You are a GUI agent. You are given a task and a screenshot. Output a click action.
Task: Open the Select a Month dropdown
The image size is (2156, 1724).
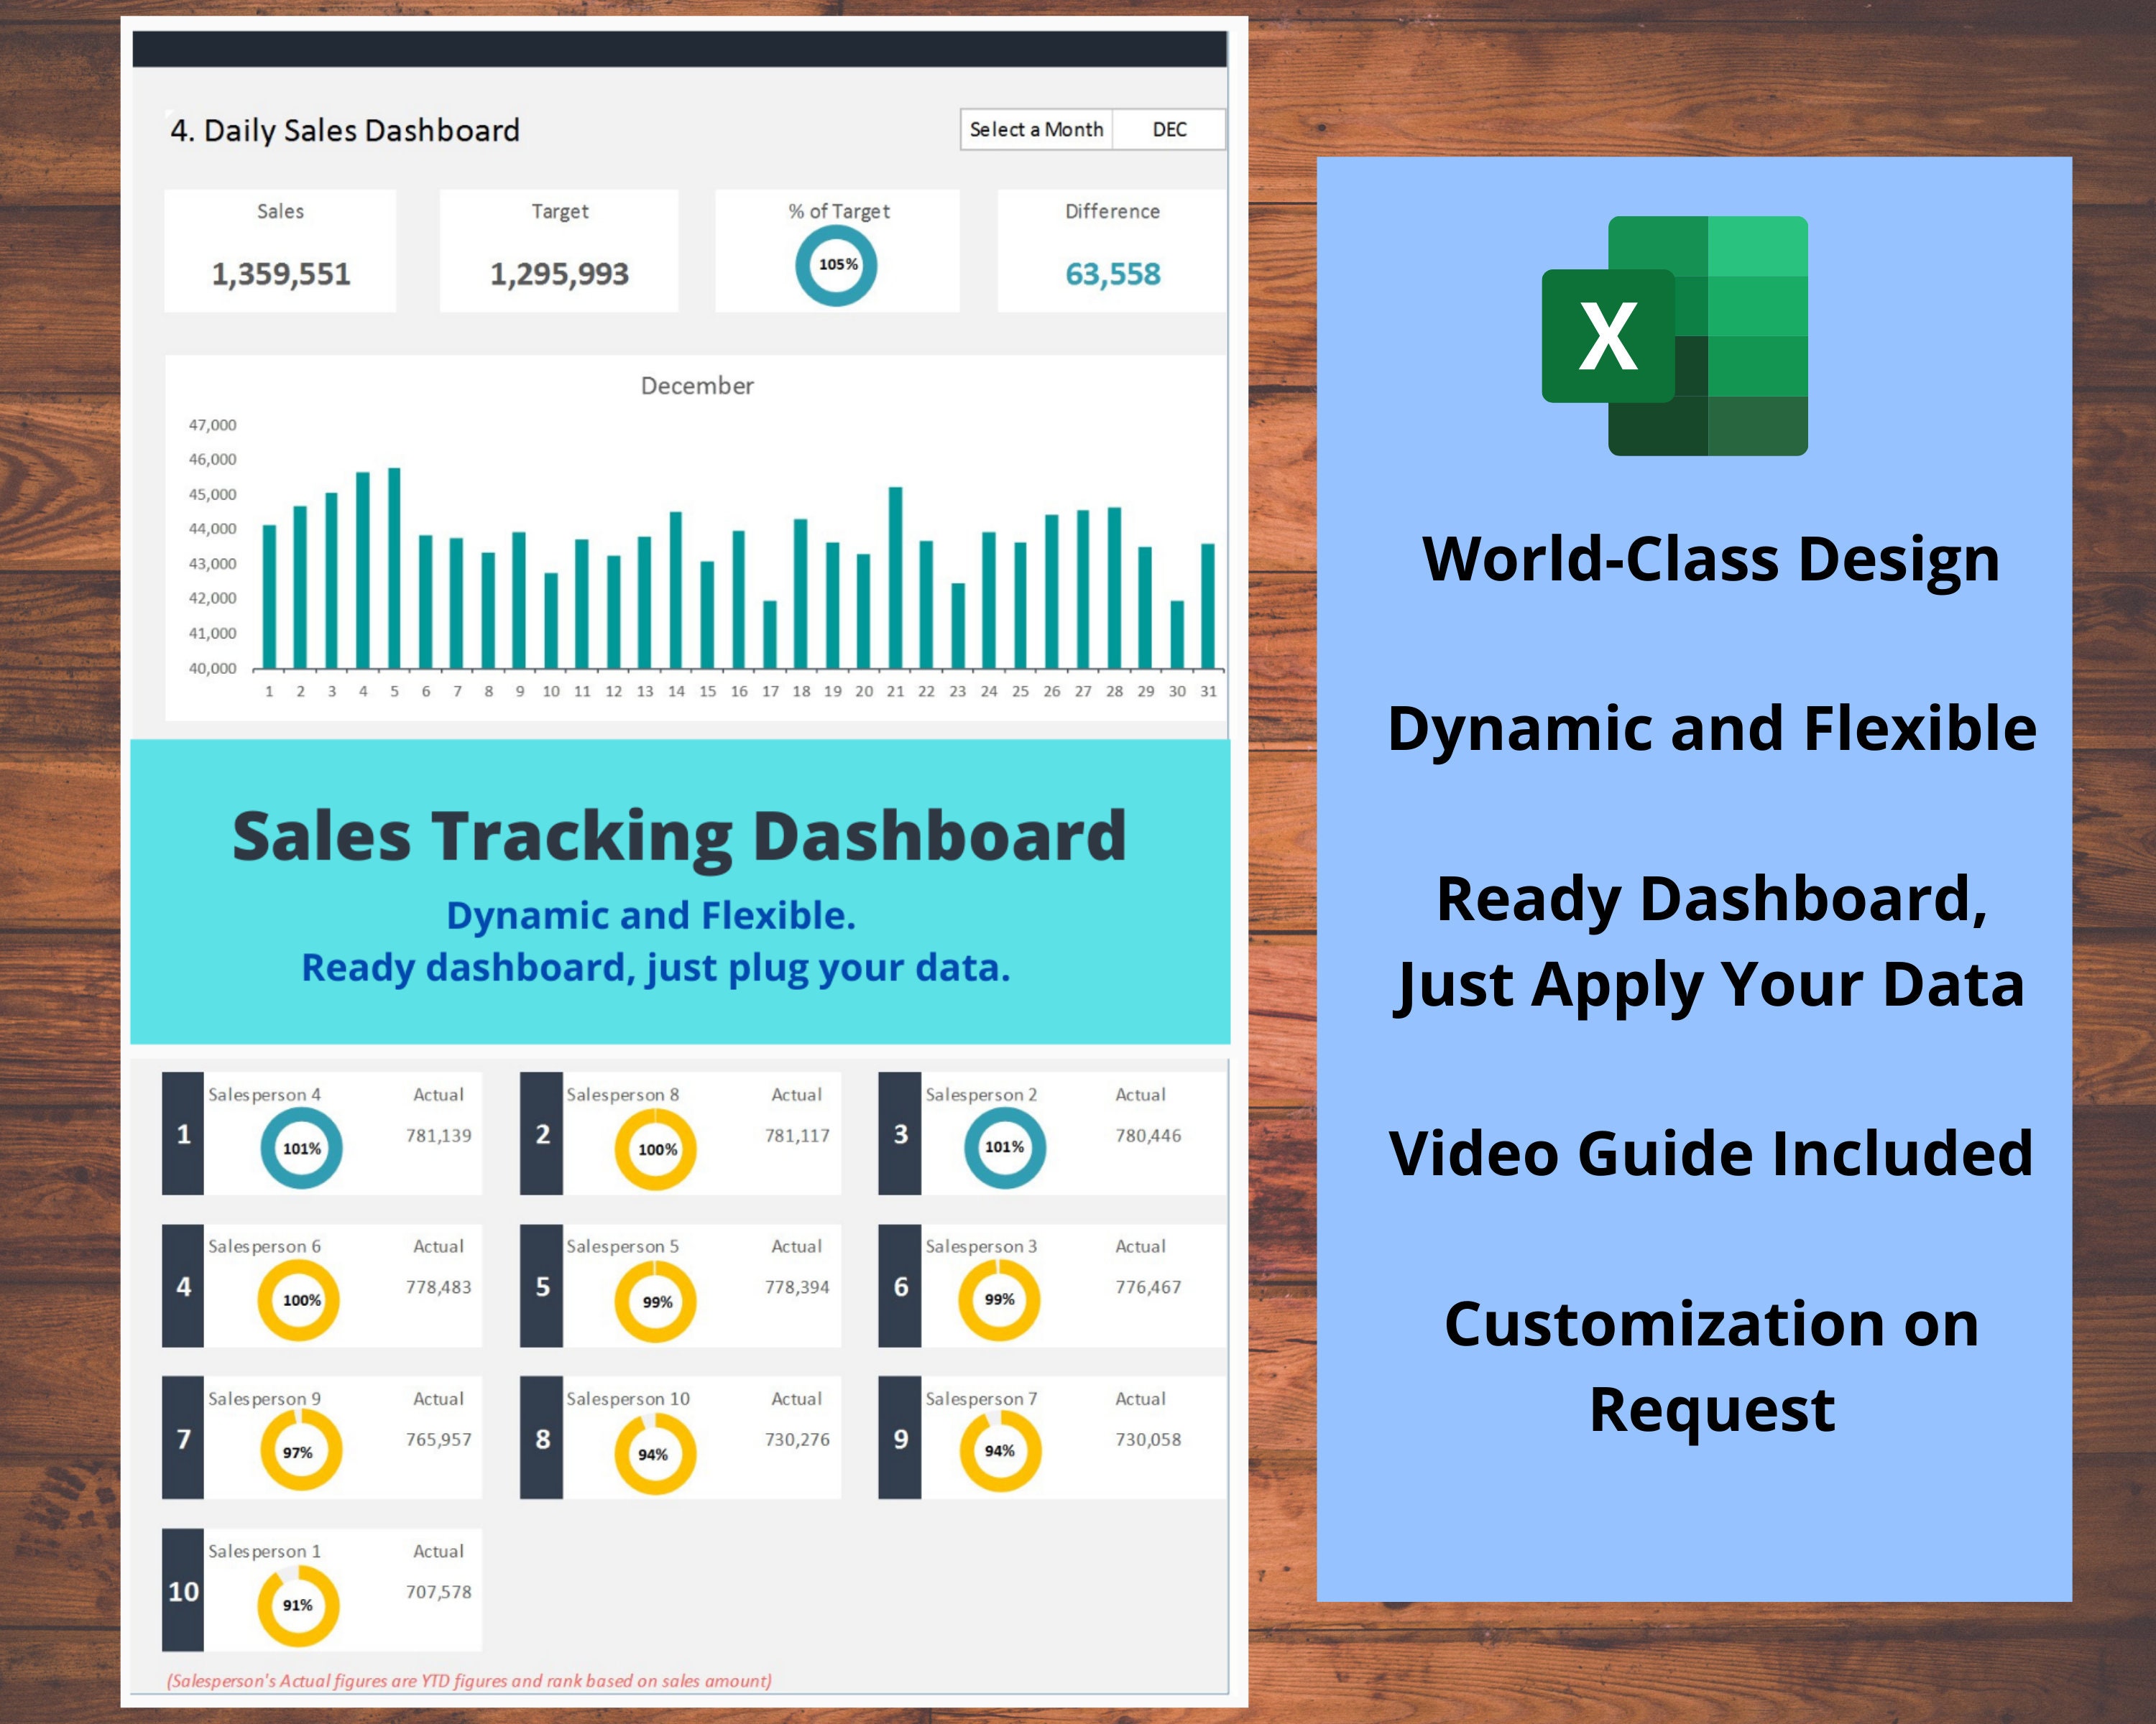(x=1037, y=129)
